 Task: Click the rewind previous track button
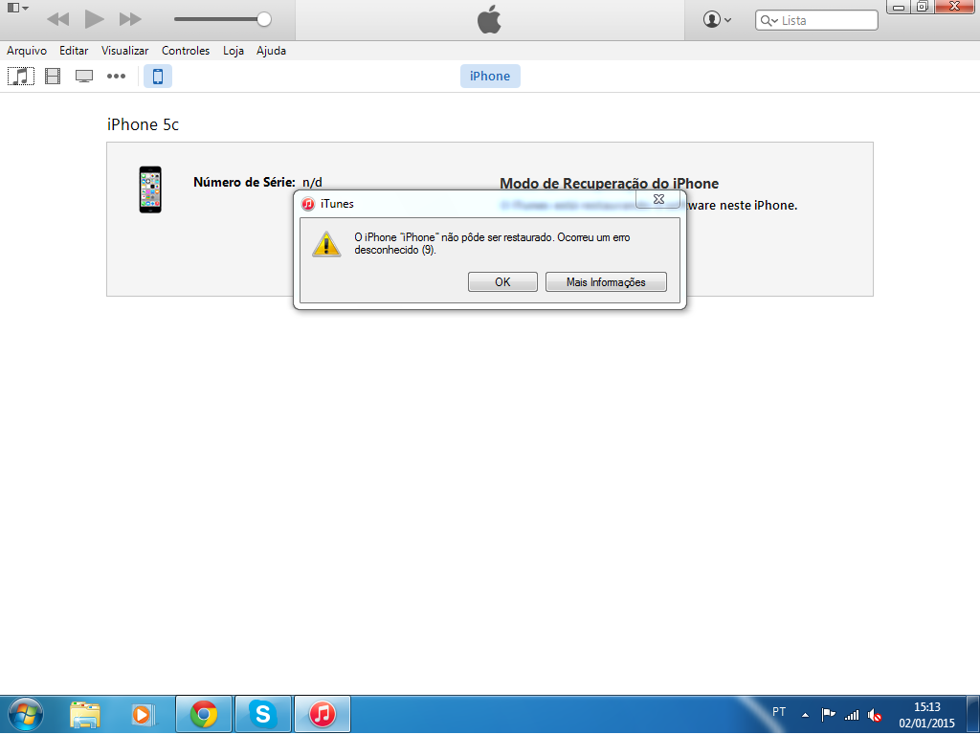click(x=58, y=19)
